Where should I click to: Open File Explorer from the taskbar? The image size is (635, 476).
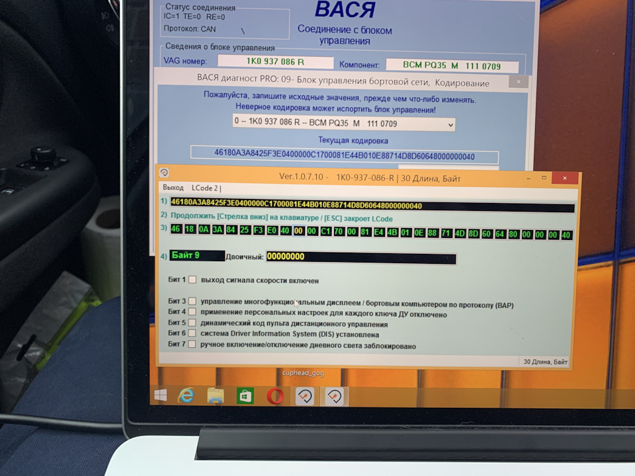[x=216, y=396]
